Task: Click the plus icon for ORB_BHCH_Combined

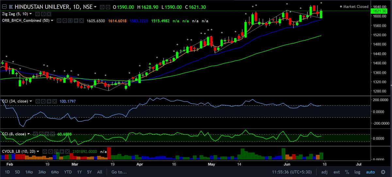Action: point(76,20)
